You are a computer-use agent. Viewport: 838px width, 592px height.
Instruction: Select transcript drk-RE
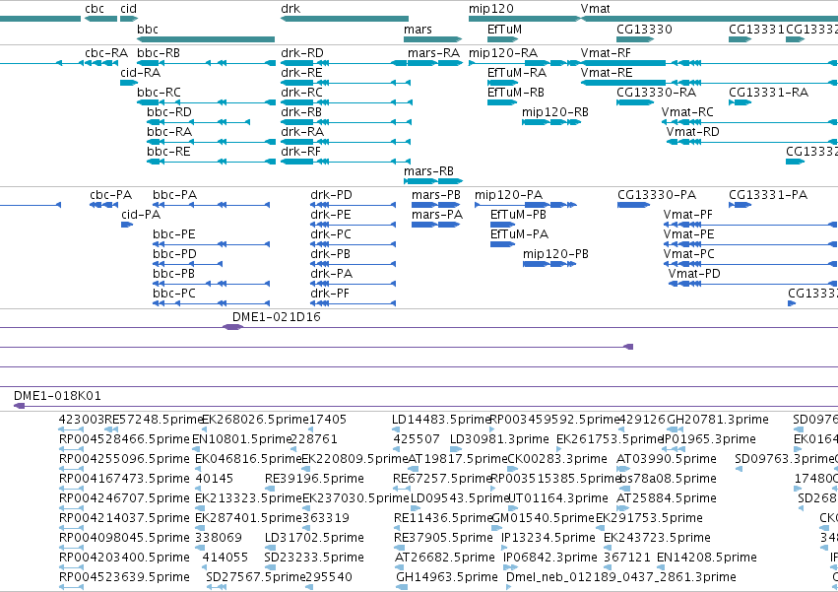[x=302, y=73]
